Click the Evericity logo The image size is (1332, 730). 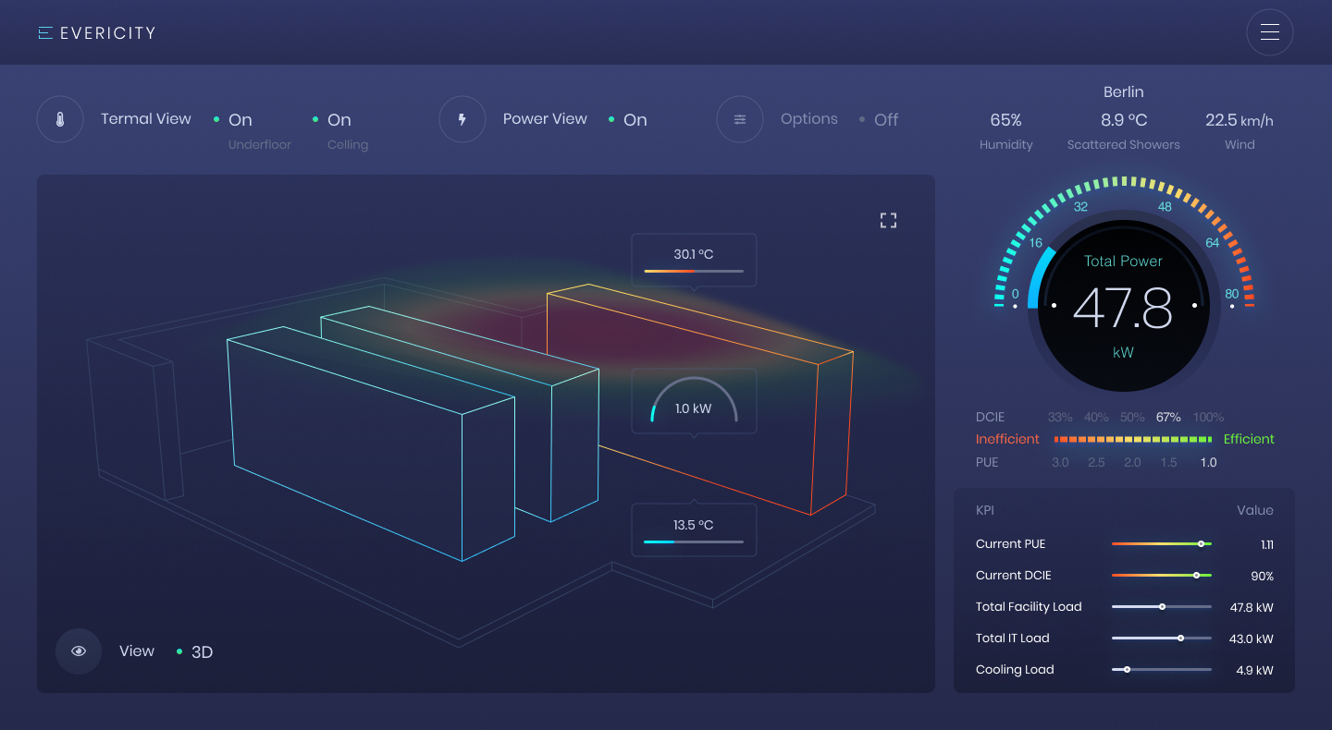97,33
